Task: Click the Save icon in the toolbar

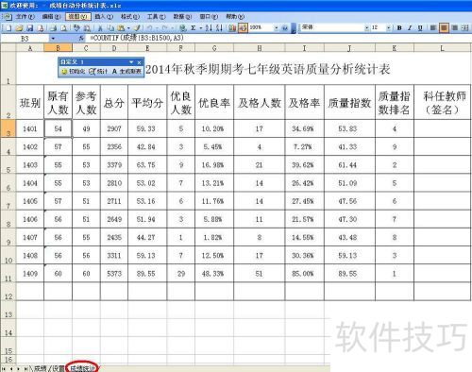Action: click(30, 28)
